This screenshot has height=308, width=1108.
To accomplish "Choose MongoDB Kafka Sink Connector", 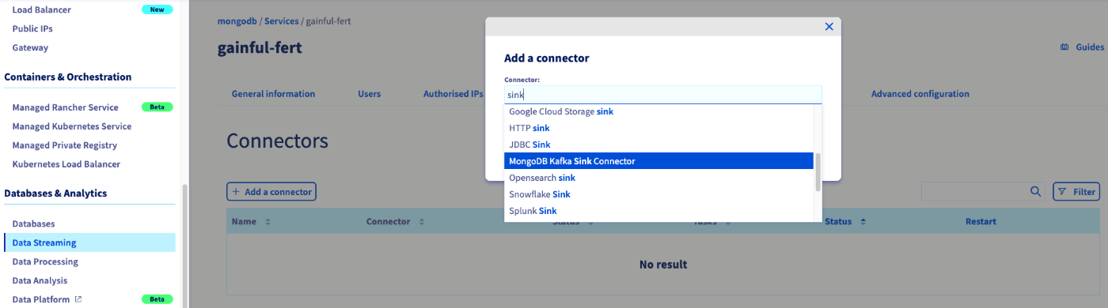I will 658,161.
